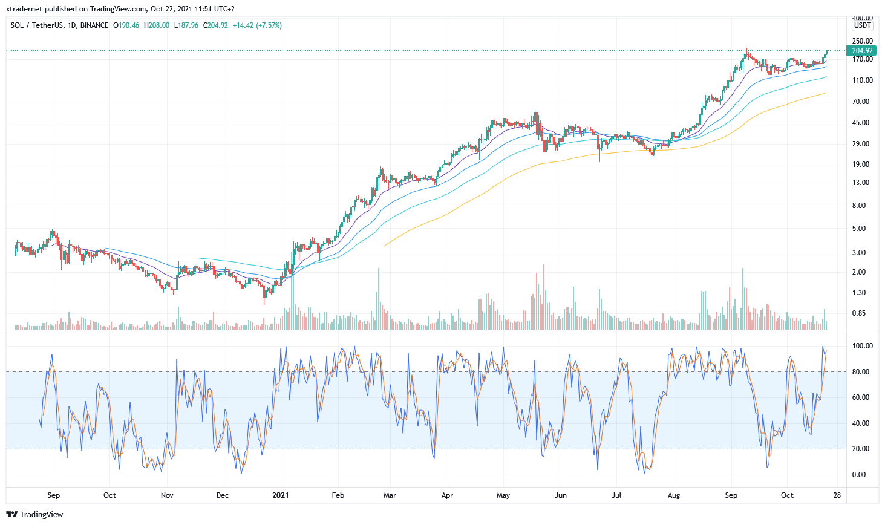The image size is (885, 525).
Task: Click the 45.00 price axis label
Action: (x=860, y=123)
